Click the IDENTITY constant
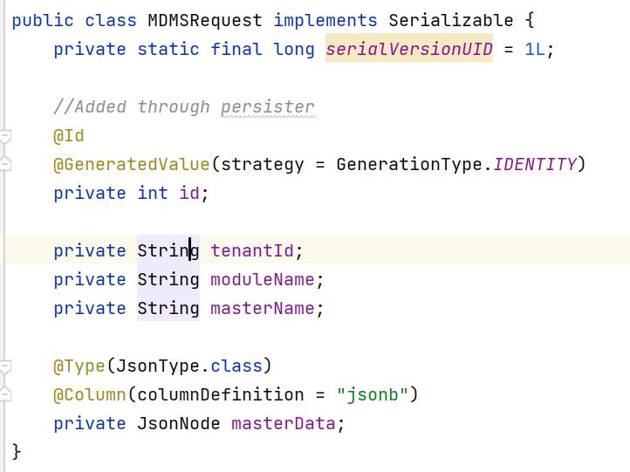This screenshot has height=472, width=630. coord(535,165)
